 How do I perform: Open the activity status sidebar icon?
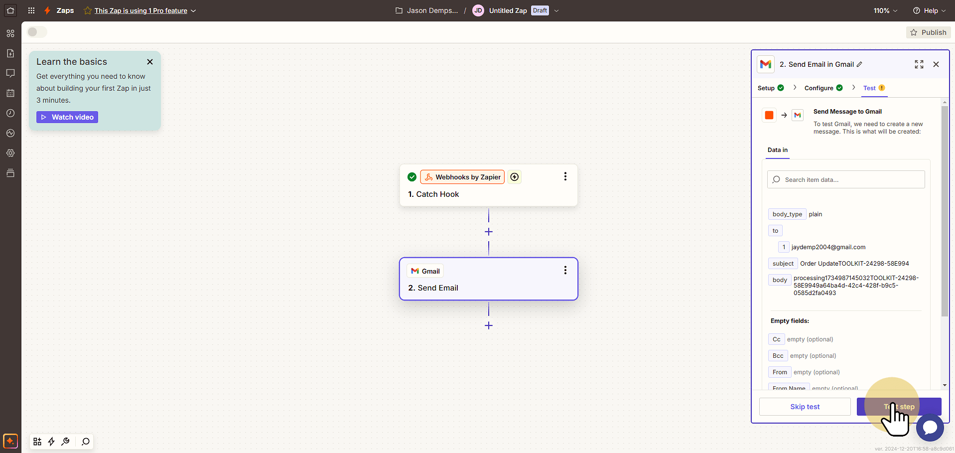[10, 133]
